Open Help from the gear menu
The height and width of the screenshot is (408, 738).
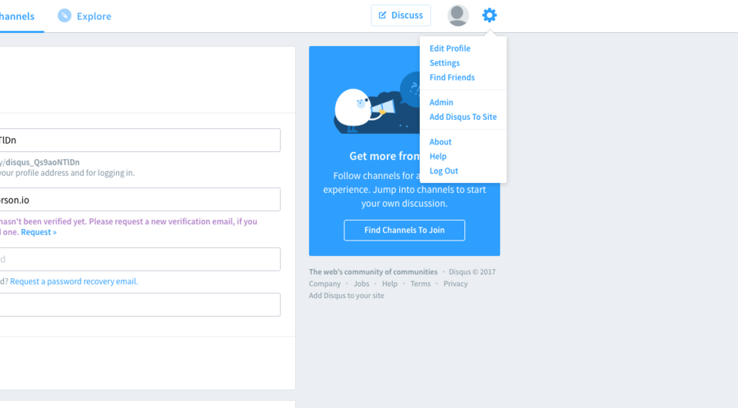pos(437,157)
